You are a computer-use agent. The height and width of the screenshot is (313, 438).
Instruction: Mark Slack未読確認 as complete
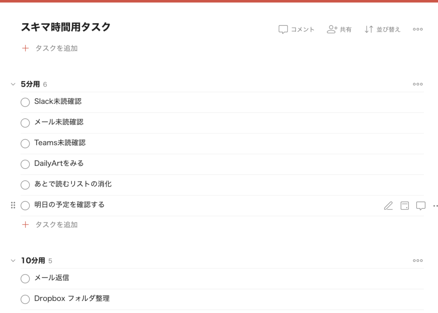pyautogui.click(x=25, y=102)
